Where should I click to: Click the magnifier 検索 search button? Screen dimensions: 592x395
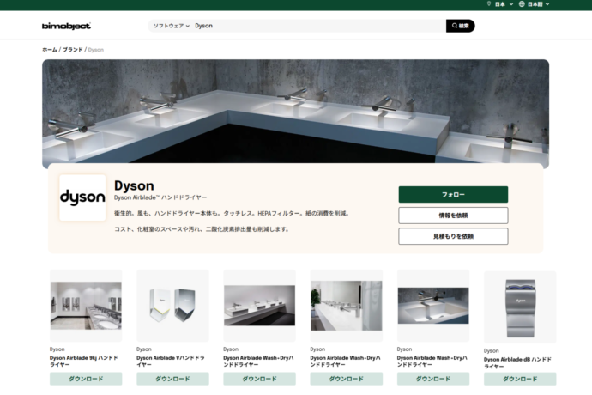[460, 26]
